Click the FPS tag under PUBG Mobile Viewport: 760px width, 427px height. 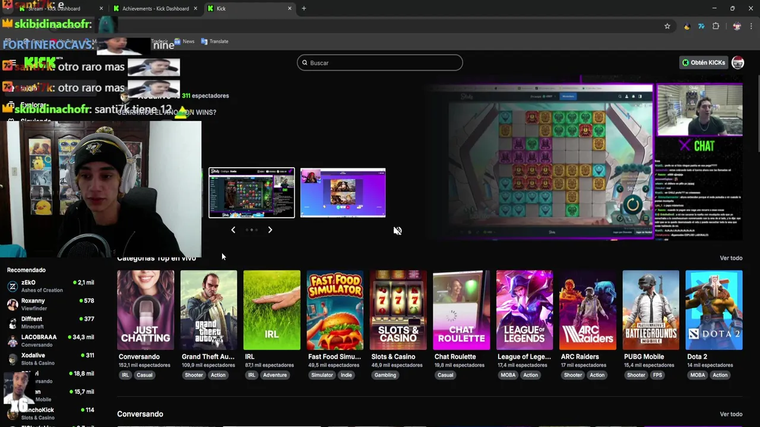point(657,375)
